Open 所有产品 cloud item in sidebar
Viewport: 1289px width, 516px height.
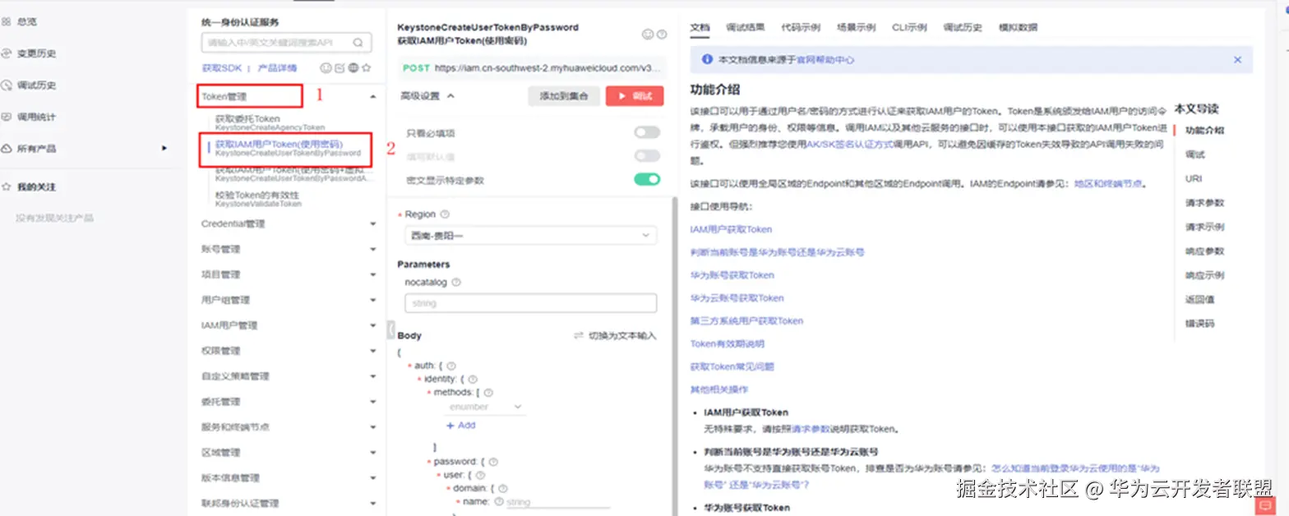click(30, 148)
